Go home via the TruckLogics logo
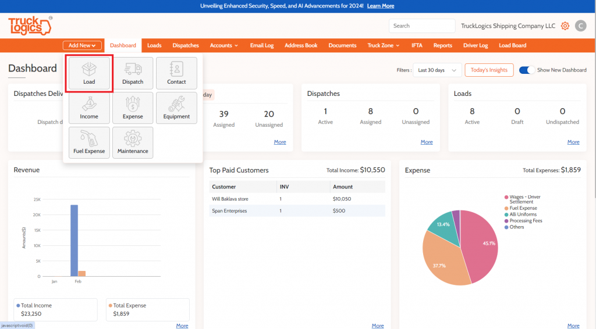The height and width of the screenshot is (329, 596). pos(30,26)
